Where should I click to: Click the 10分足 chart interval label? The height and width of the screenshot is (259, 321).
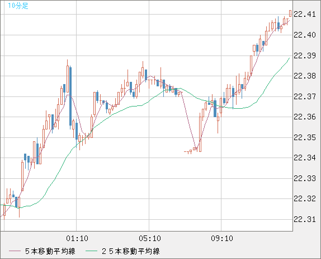(x=18, y=6)
